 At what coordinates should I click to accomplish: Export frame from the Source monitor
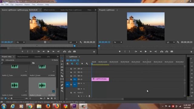(75, 51)
